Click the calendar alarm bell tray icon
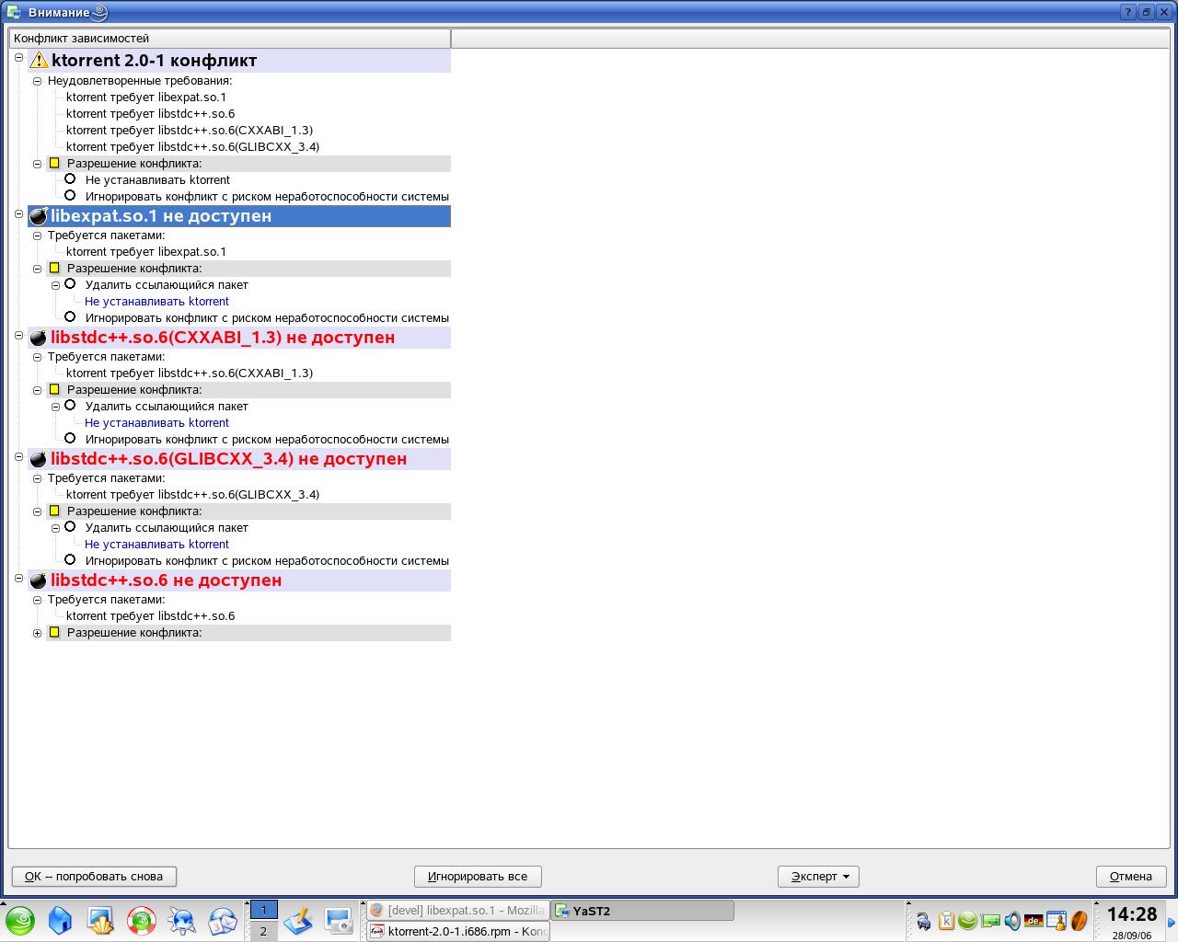 click(x=1057, y=920)
